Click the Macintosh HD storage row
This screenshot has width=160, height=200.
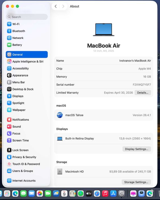pyautogui.click(x=103, y=171)
